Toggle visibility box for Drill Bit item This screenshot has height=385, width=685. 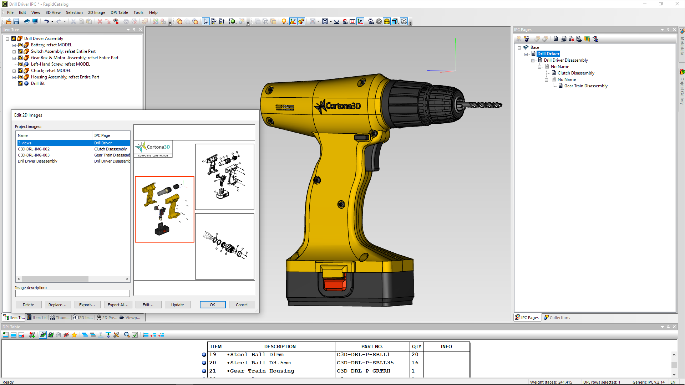pyautogui.click(x=20, y=83)
